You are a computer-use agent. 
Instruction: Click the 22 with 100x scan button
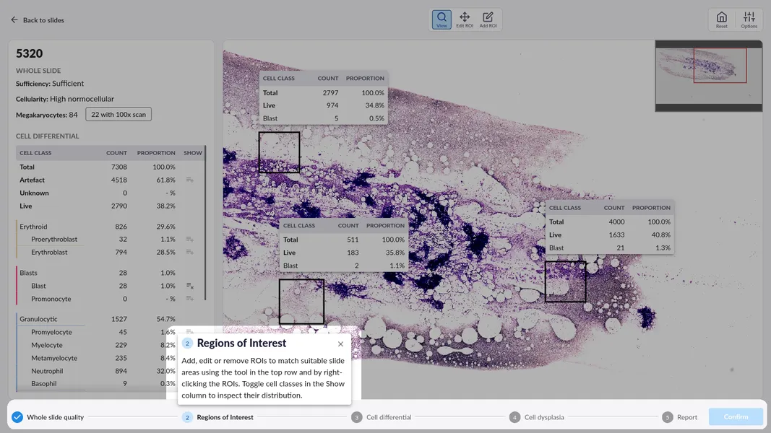pyautogui.click(x=118, y=115)
